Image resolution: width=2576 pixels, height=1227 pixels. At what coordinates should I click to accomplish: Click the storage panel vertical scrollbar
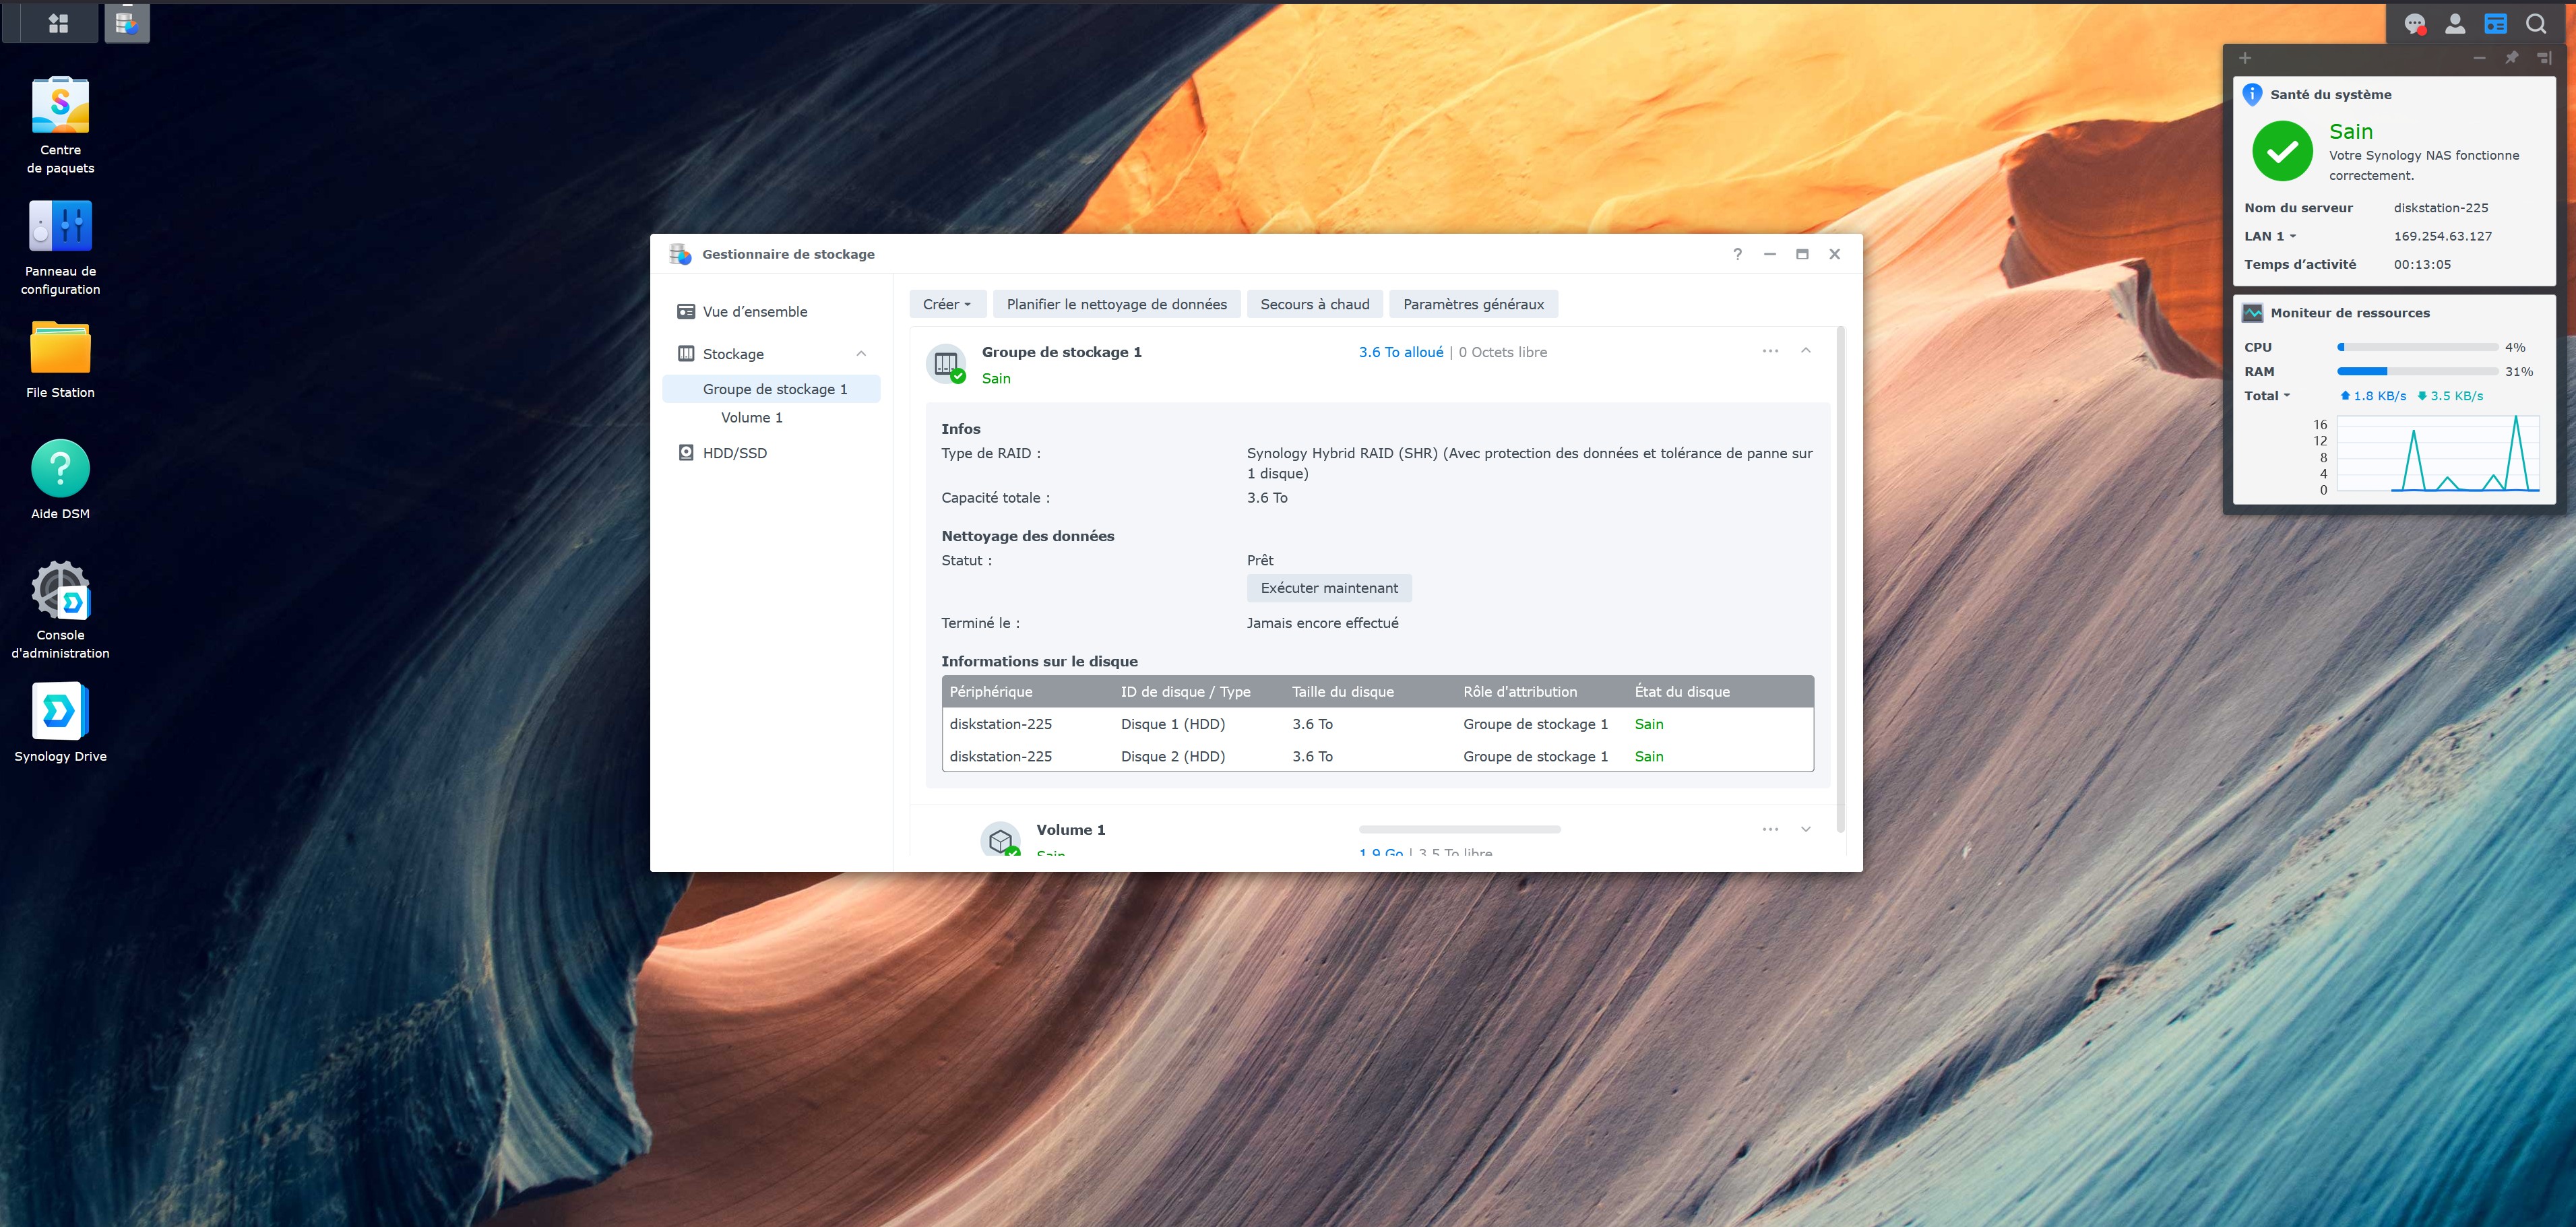(1840, 580)
